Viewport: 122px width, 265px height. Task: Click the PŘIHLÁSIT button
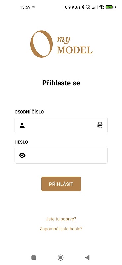[x=61, y=184]
